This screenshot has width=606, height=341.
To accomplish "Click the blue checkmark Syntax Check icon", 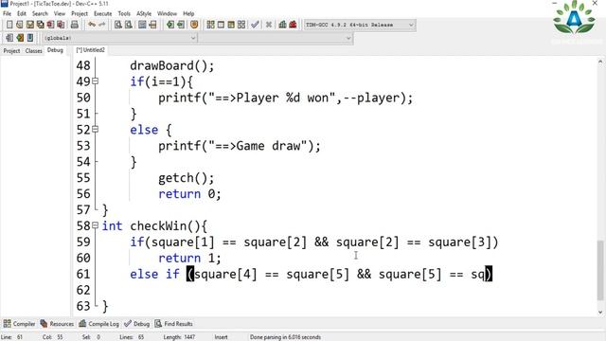I will coord(255,25).
